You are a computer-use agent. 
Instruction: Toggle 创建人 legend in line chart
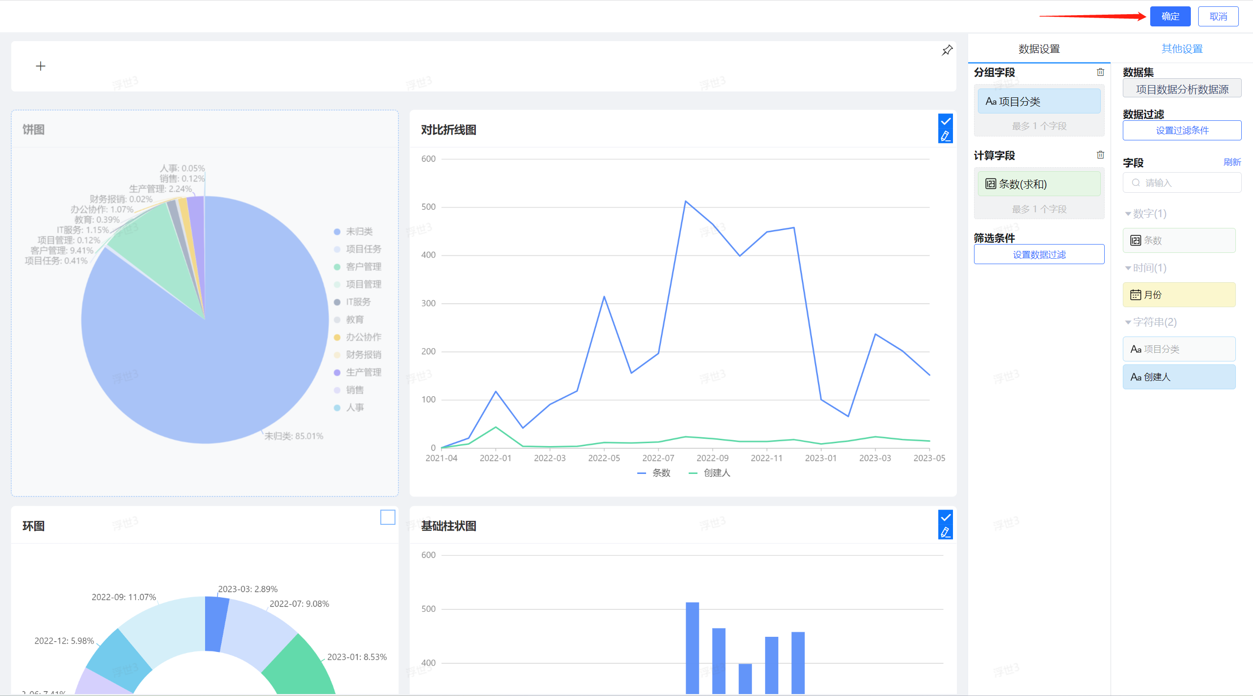[710, 473]
